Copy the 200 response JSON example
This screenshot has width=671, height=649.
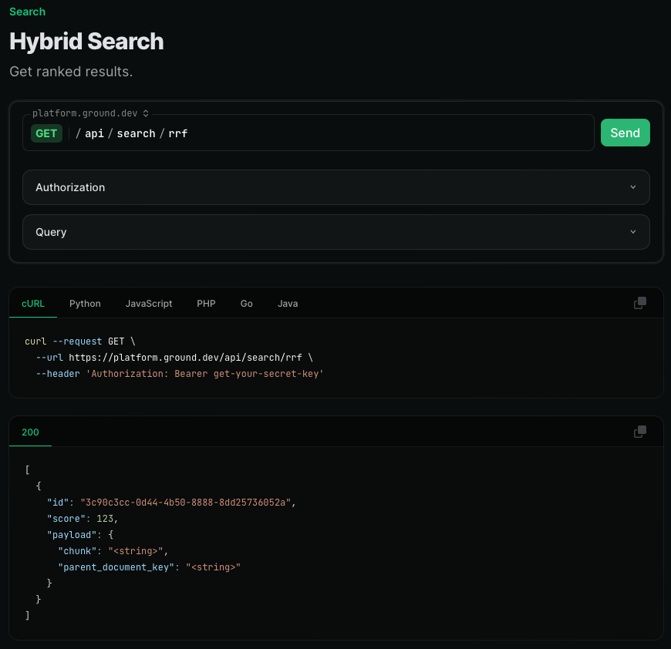639,432
